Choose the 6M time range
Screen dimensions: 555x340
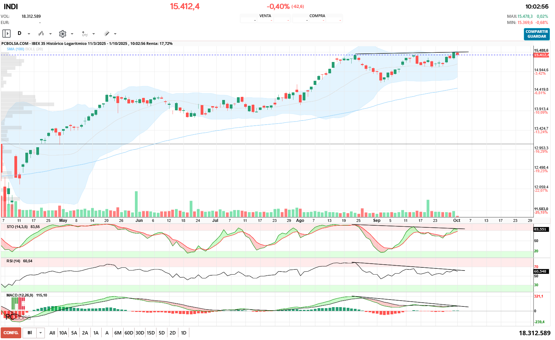coord(118,333)
